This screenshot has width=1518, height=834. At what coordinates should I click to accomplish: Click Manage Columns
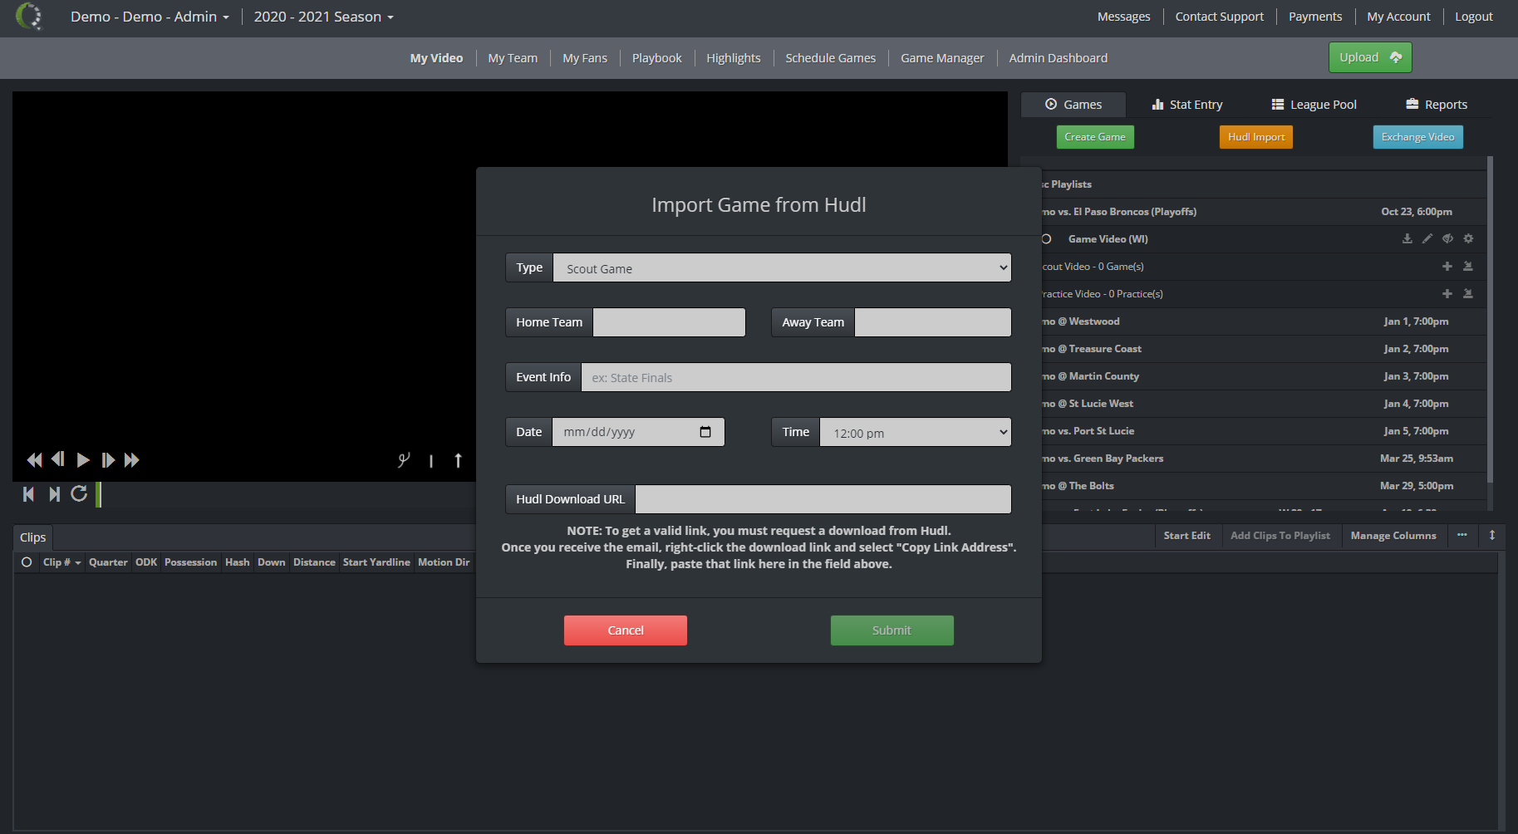pos(1393,536)
